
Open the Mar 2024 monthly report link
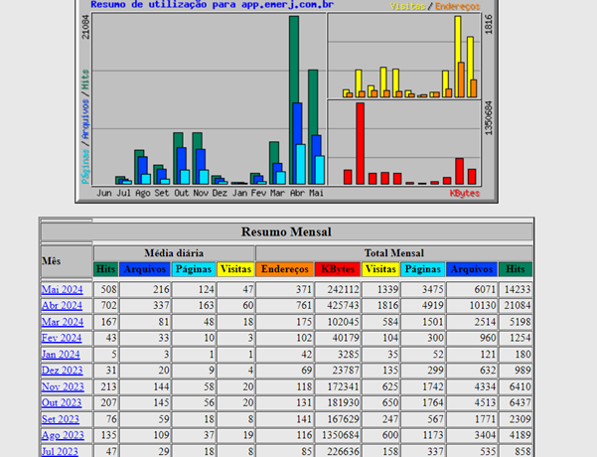coord(63,322)
